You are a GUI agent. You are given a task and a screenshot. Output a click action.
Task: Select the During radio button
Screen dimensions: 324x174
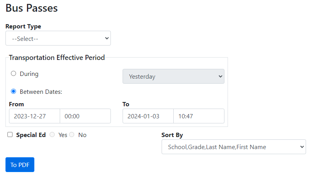tap(14, 74)
